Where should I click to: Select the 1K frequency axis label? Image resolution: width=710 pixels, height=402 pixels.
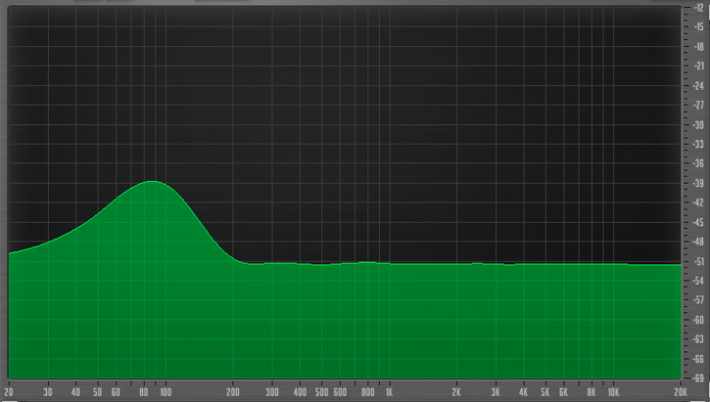pos(389,391)
